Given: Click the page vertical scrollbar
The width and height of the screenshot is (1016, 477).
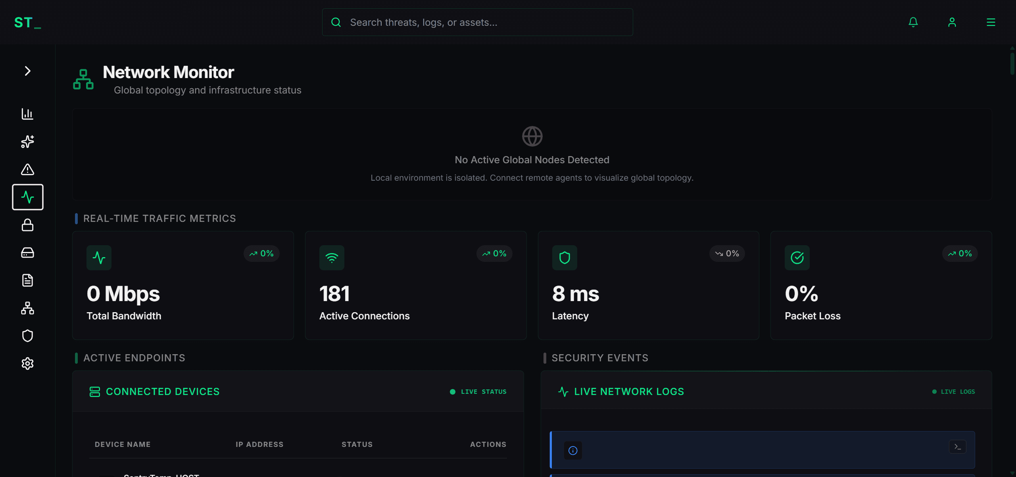Looking at the screenshot, I should 1012,63.
